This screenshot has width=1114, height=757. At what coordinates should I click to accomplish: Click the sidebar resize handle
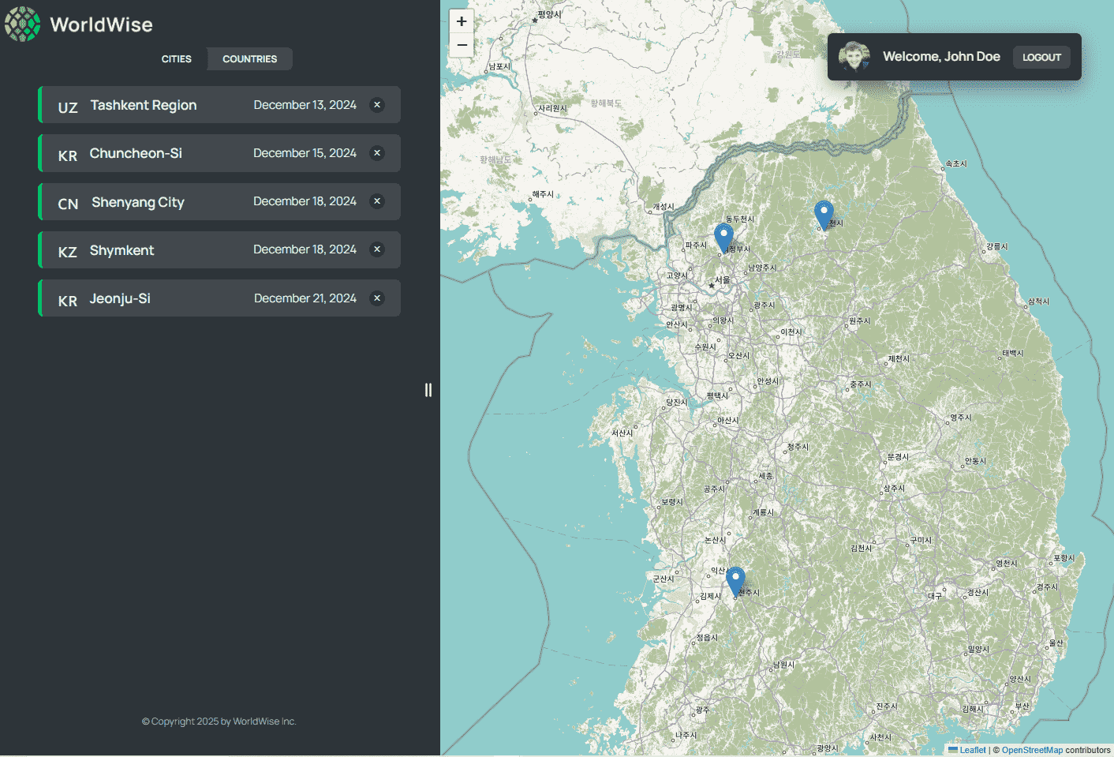point(428,390)
